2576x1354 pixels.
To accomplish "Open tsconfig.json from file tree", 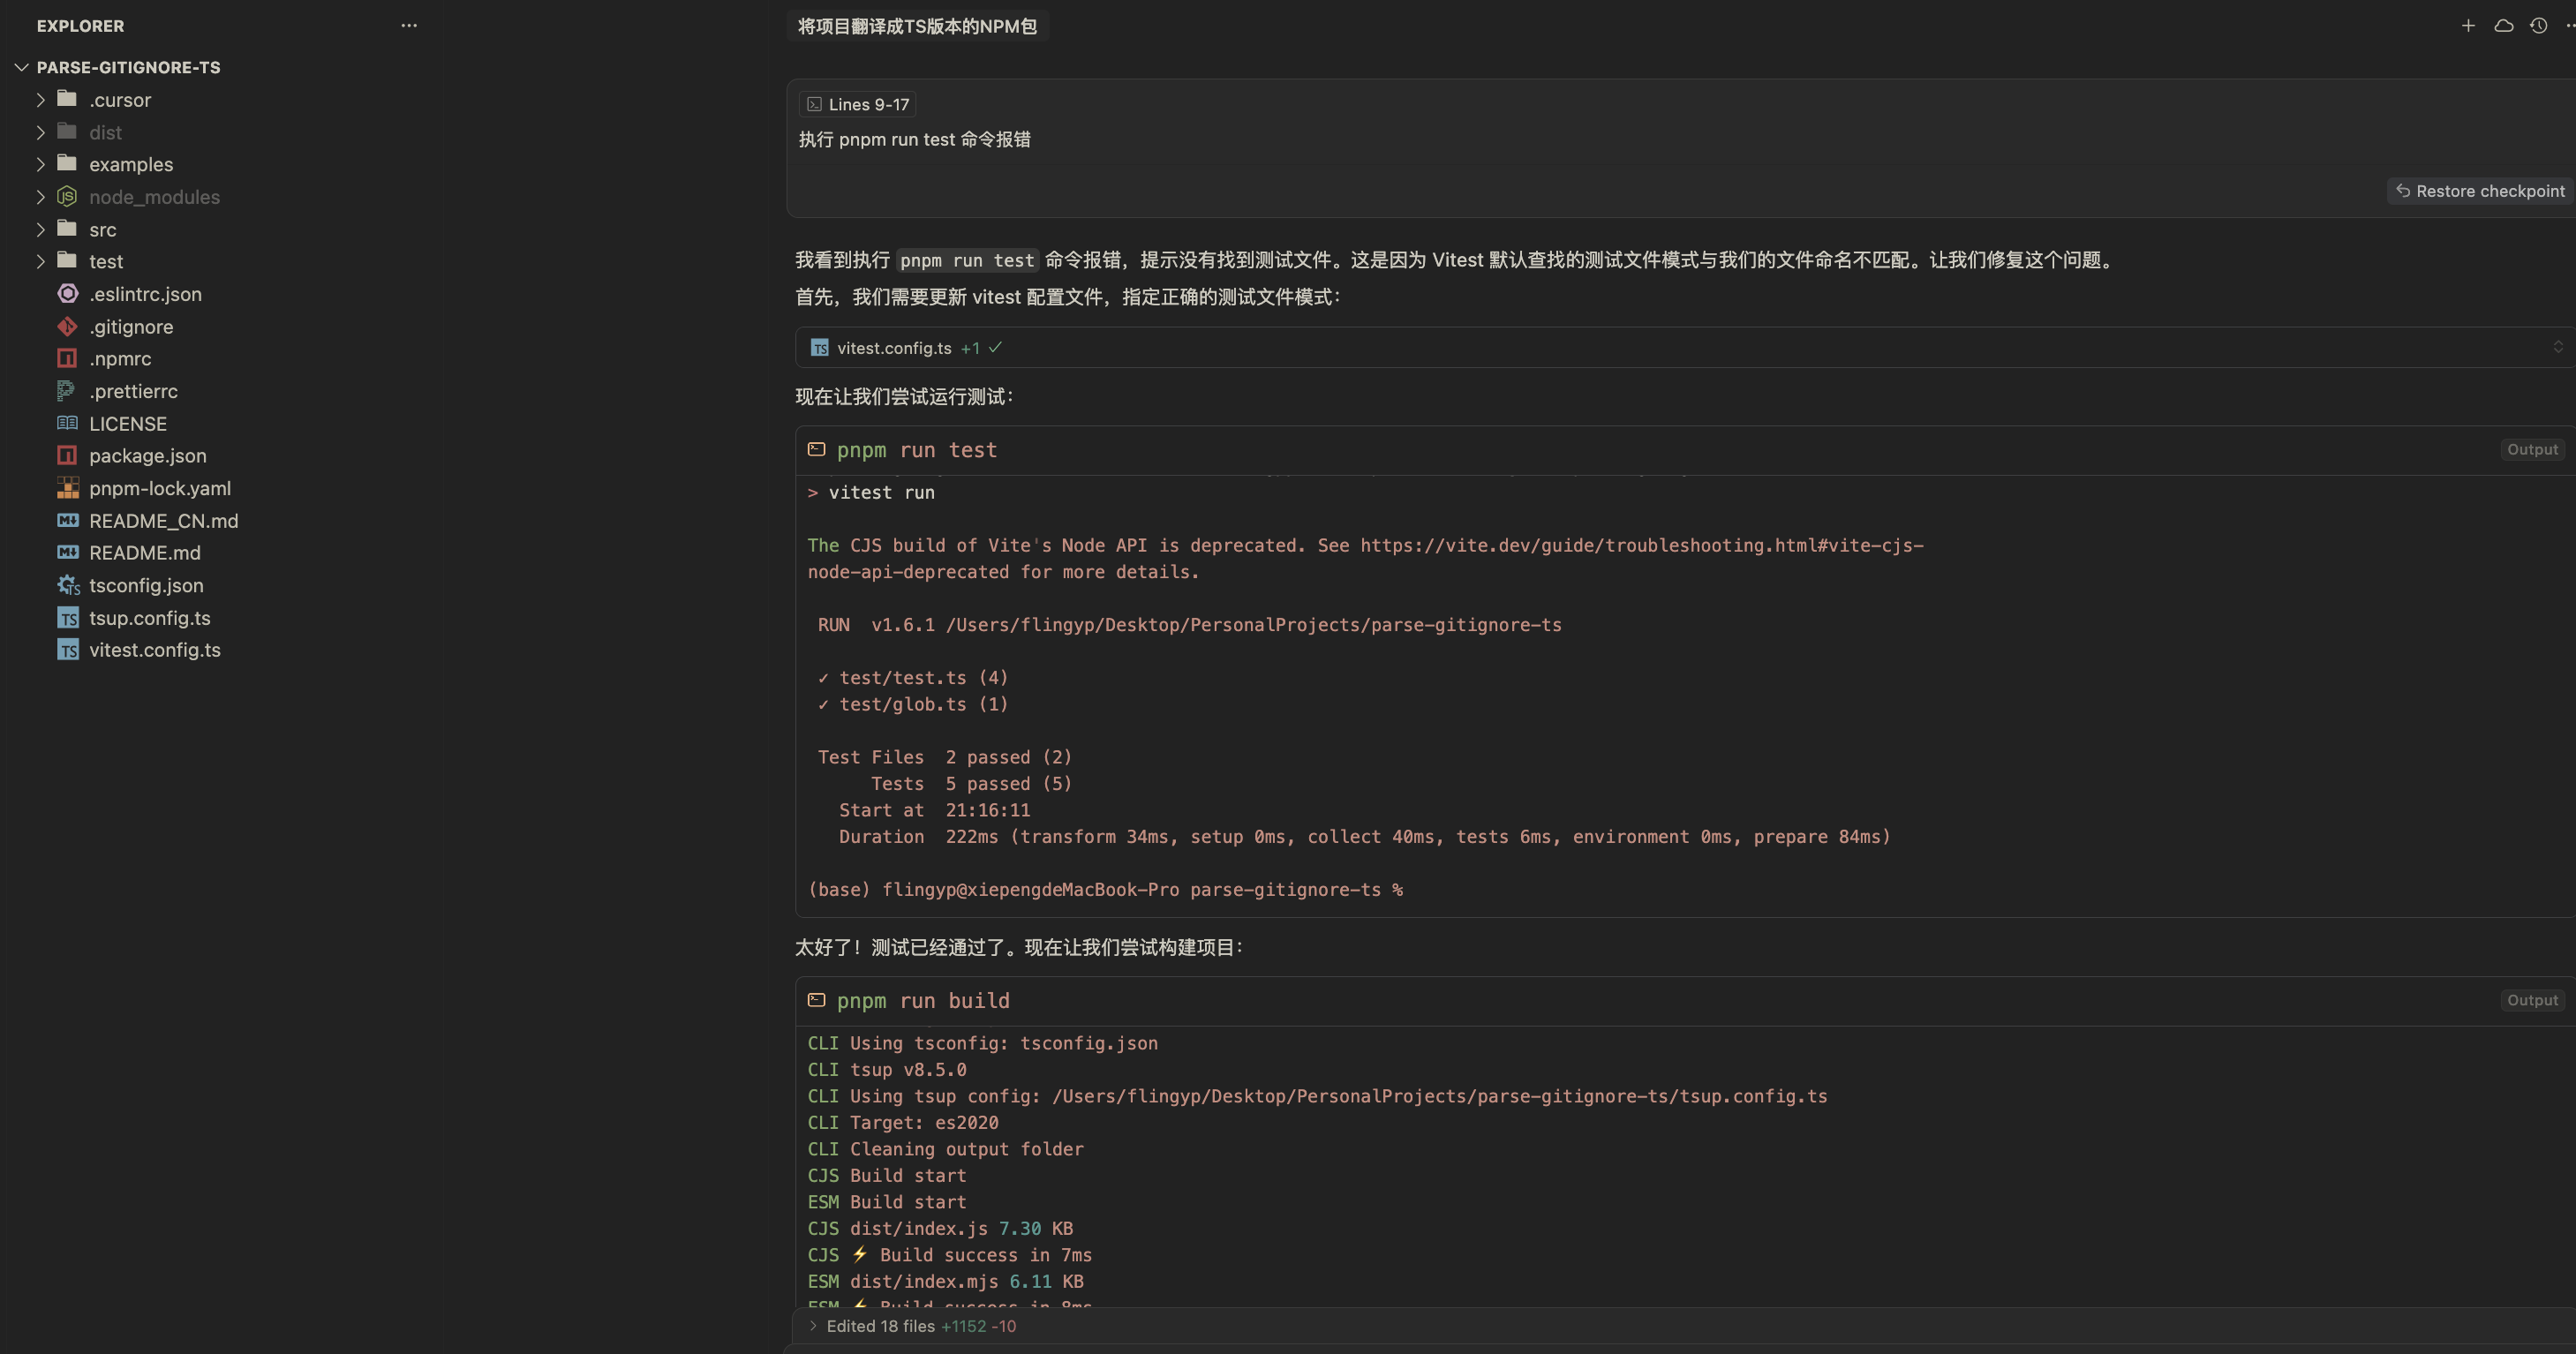I will 146,585.
